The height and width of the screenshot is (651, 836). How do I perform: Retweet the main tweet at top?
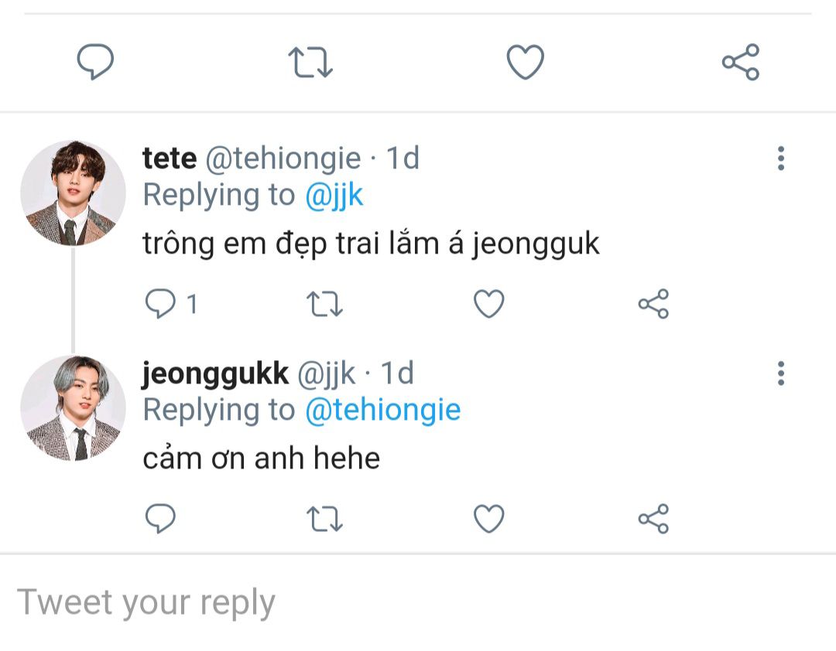pyautogui.click(x=310, y=63)
